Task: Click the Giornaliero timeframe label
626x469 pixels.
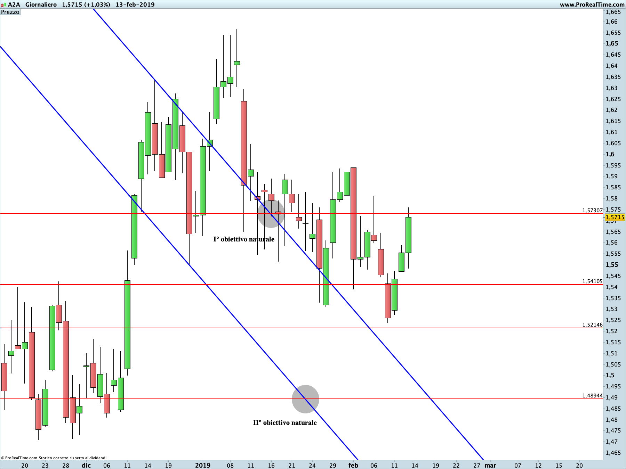Action: [x=41, y=5]
